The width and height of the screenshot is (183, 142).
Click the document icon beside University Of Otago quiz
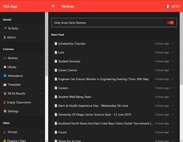pyautogui.click(x=56, y=115)
